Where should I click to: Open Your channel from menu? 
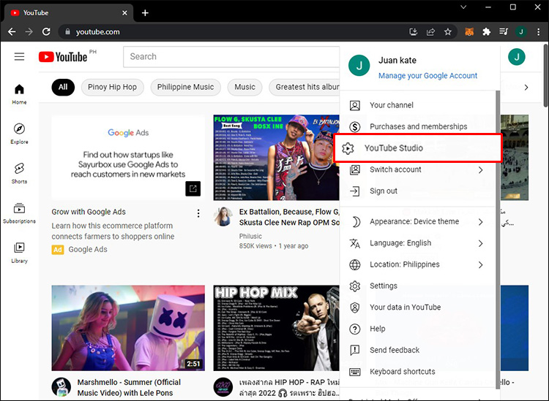click(x=391, y=105)
